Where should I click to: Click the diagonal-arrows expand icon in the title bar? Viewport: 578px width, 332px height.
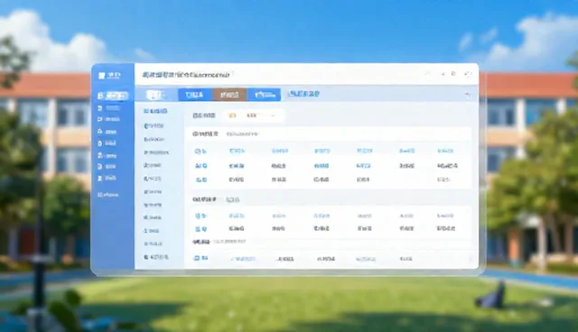[468, 74]
